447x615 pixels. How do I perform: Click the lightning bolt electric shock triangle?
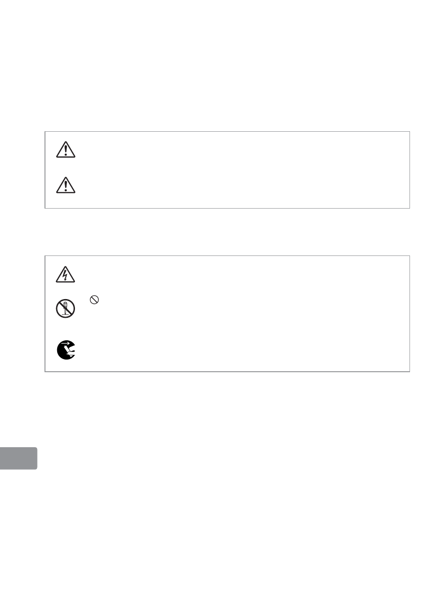(65, 274)
